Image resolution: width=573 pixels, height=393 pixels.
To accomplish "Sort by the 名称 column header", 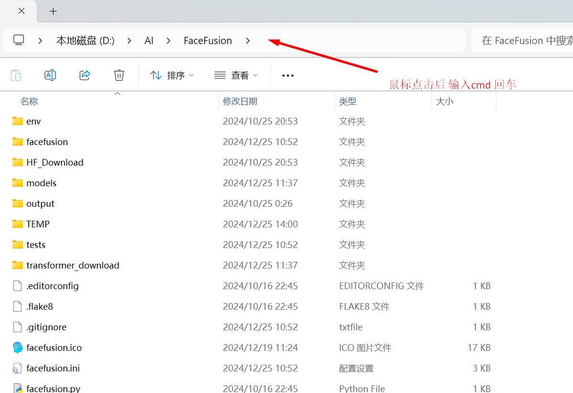I will tap(29, 101).
